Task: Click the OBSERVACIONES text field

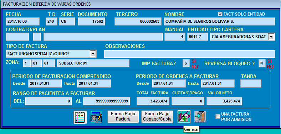Action: (189, 54)
